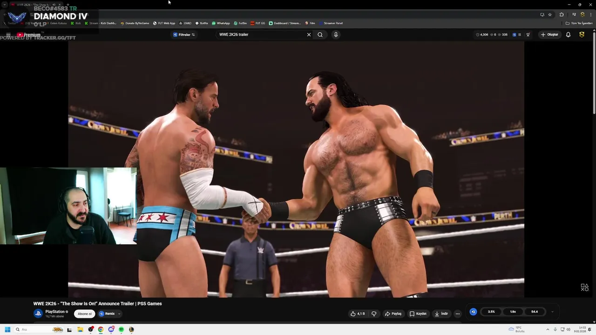Open the trophy icon in YouTube header
596x335 pixels.
pyautogui.click(x=528, y=34)
